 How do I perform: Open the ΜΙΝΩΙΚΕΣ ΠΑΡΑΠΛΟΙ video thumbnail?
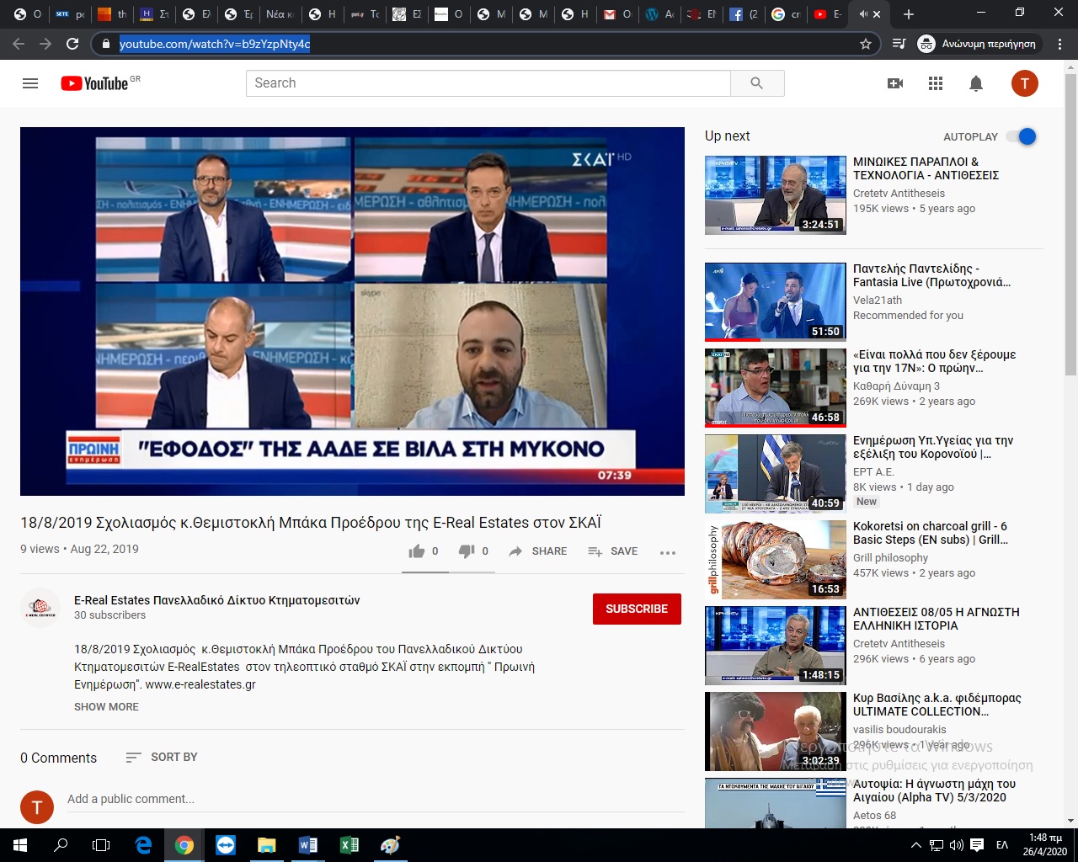click(776, 195)
